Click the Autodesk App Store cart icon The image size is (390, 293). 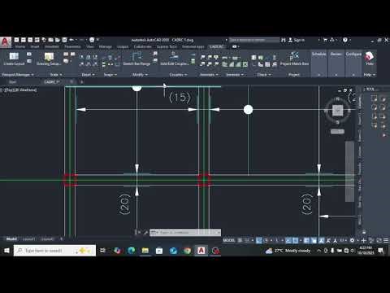(x=325, y=40)
